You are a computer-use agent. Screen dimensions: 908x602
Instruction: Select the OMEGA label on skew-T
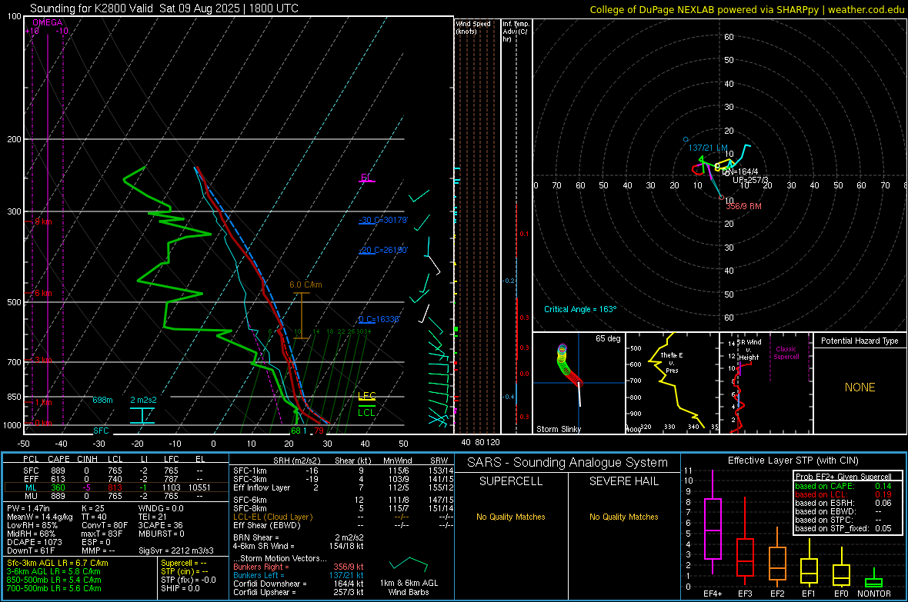tap(48, 22)
